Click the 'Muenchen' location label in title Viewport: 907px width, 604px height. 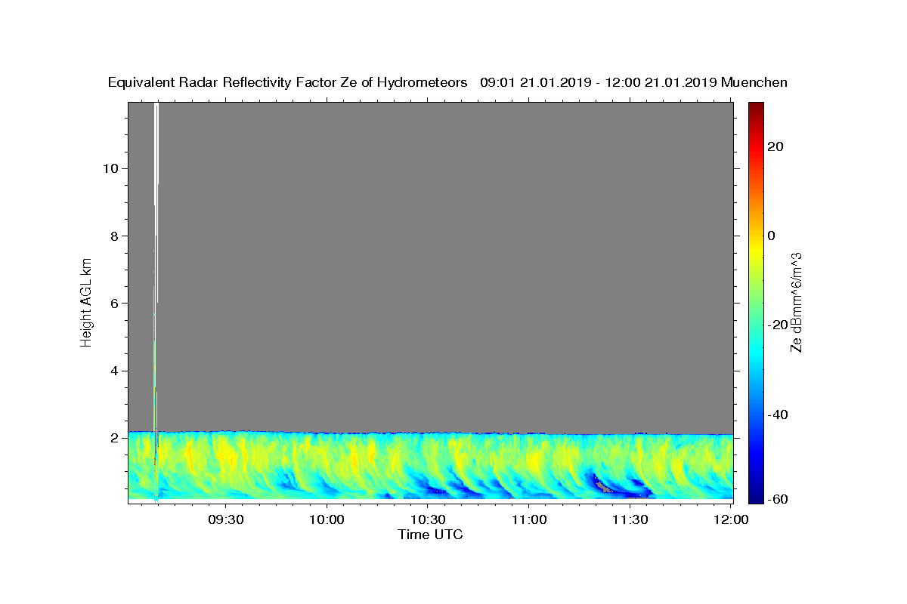click(x=754, y=83)
